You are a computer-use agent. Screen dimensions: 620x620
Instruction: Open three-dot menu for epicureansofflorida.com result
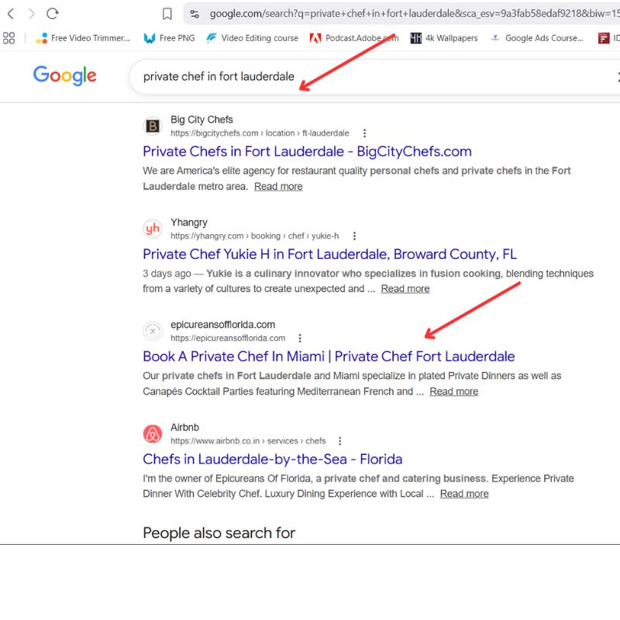click(x=300, y=338)
